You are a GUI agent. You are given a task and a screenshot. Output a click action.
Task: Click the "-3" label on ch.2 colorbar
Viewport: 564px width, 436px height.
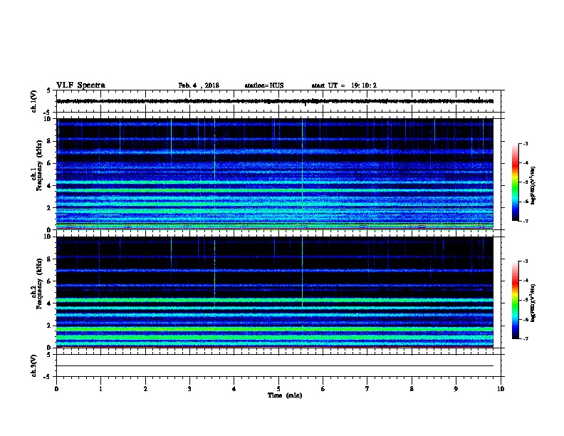click(x=525, y=261)
